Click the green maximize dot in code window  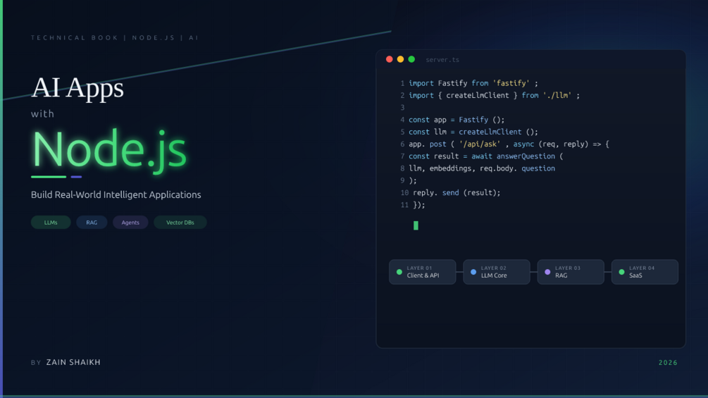tap(411, 59)
